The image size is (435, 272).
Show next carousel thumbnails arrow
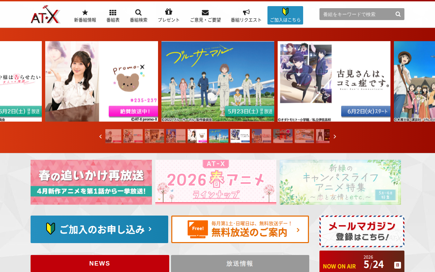(x=335, y=136)
